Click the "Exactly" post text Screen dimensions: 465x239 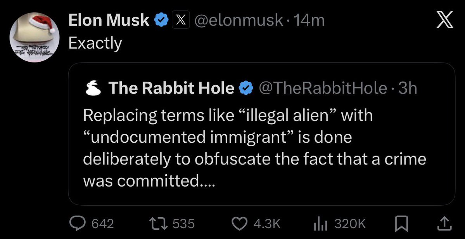point(95,43)
